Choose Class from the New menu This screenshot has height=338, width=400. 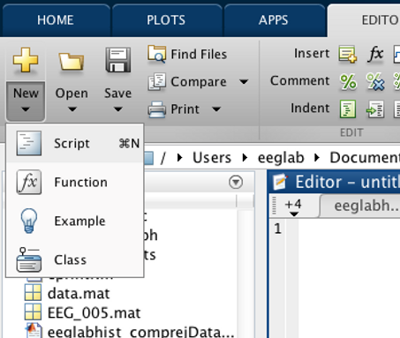(x=75, y=259)
